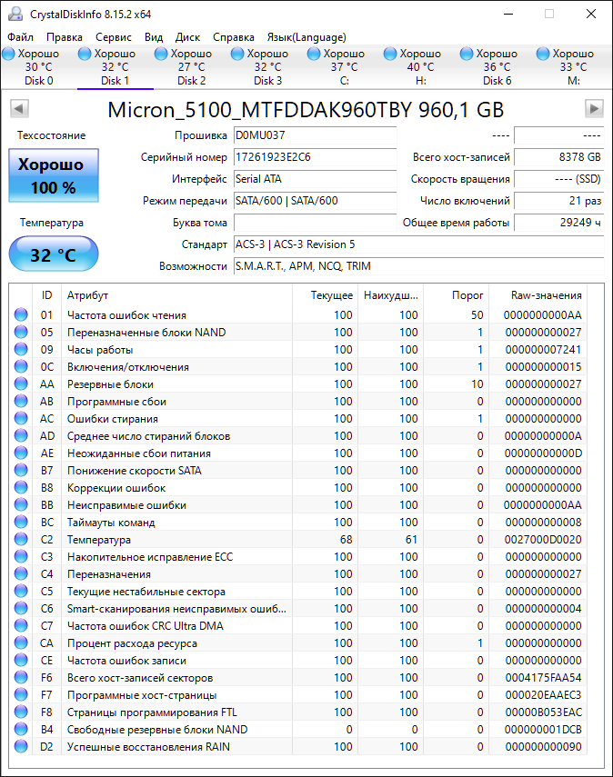Image resolution: width=613 pixels, height=777 pixels.
Task: Switch to Disk 1 tab
Action: (116, 67)
